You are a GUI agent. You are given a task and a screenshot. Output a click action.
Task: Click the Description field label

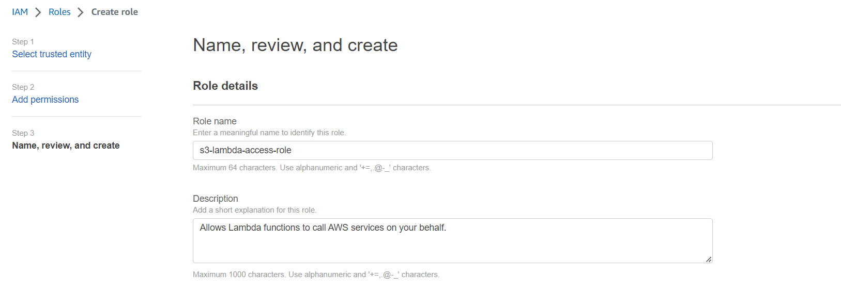[216, 199]
